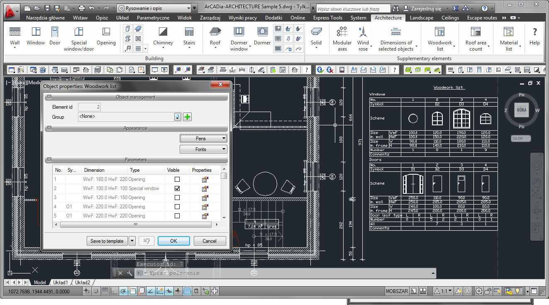Select the Wall tool in ribbon

(x=15, y=36)
